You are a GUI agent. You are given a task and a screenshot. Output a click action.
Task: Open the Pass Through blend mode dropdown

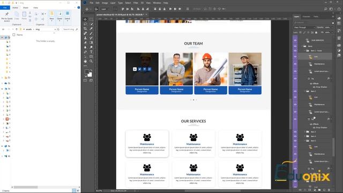click(x=304, y=27)
